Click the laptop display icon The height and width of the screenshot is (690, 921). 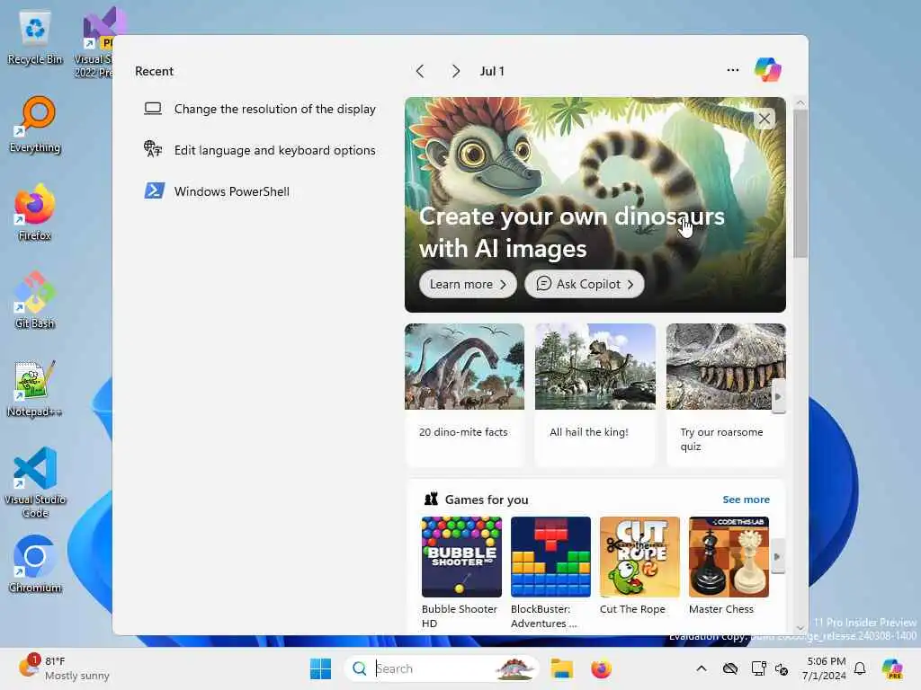tap(153, 109)
